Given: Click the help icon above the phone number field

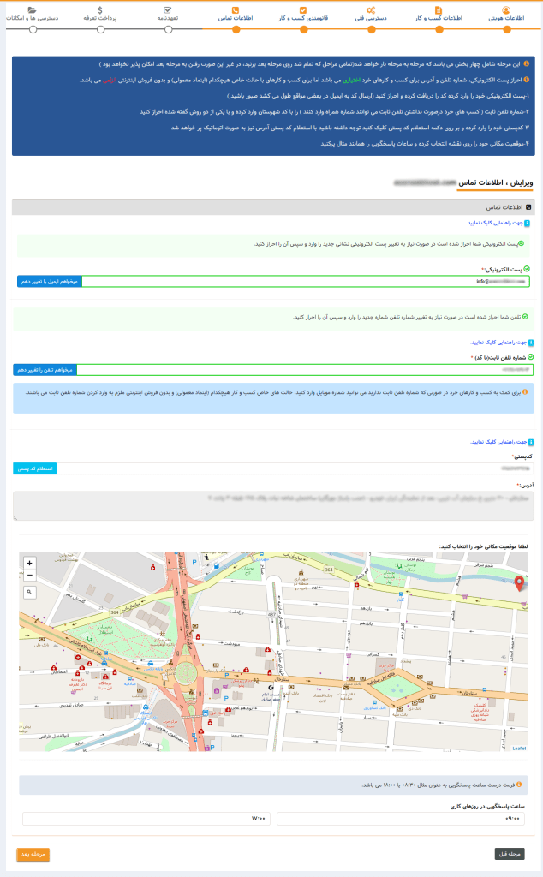Looking at the screenshot, I should pyautogui.click(x=531, y=343).
